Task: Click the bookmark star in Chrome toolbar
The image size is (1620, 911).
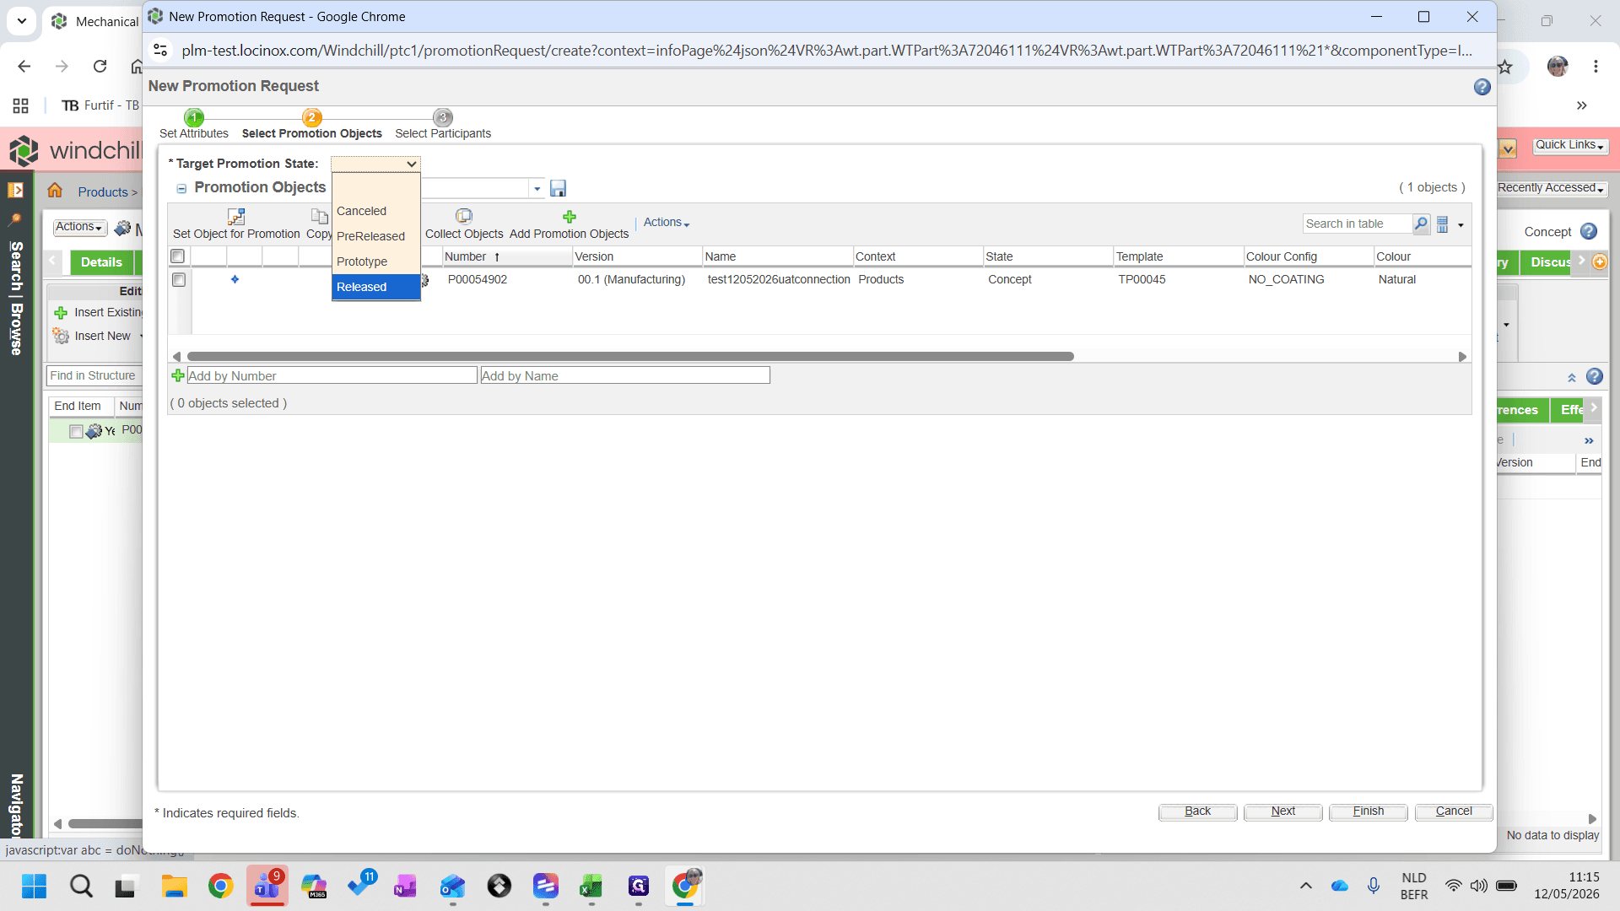Action: [x=1505, y=66]
